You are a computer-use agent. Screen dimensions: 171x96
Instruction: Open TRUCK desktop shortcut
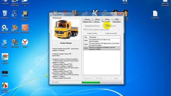[125, 2]
